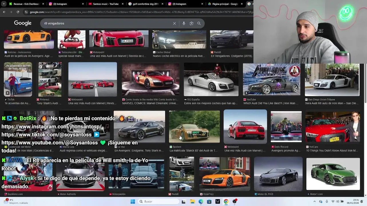Open site information icon in address bar
Viewport: 367px width, 206px height.
click(x=26, y=12)
